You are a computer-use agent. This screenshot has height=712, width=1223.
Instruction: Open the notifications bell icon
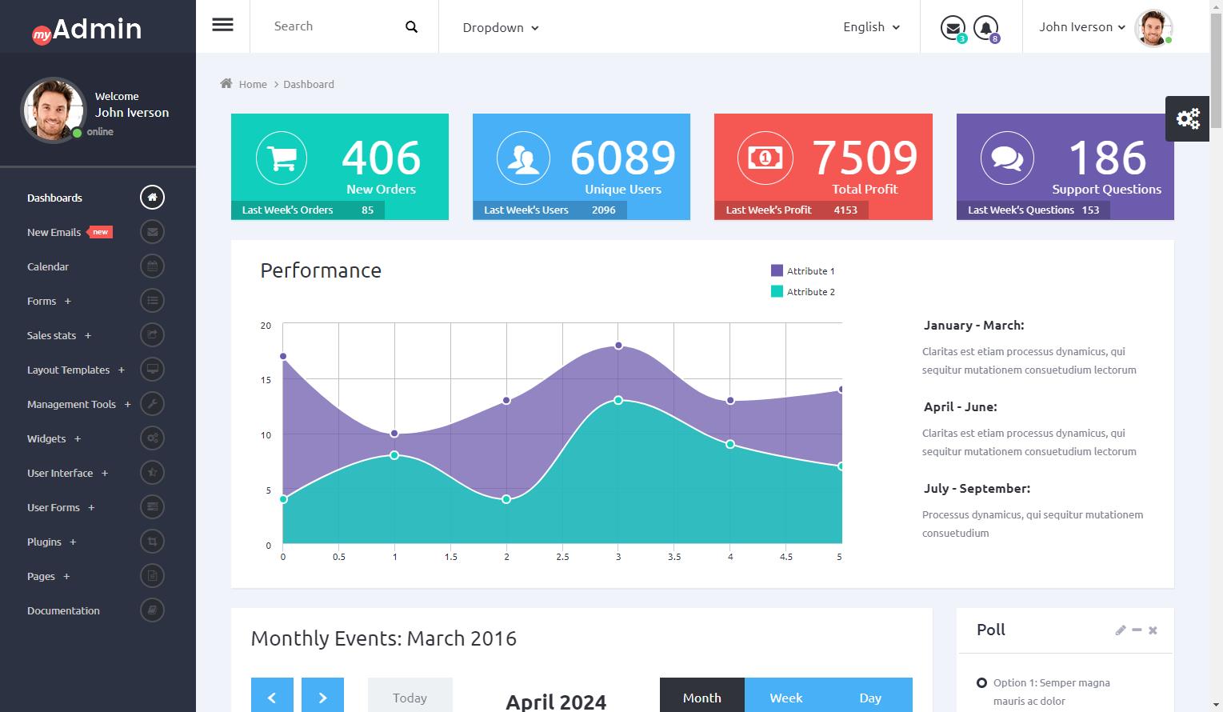point(985,27)
